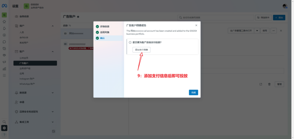Click the 是否要为账户添加支付信息? prompt text

click(x=147, y=42)
